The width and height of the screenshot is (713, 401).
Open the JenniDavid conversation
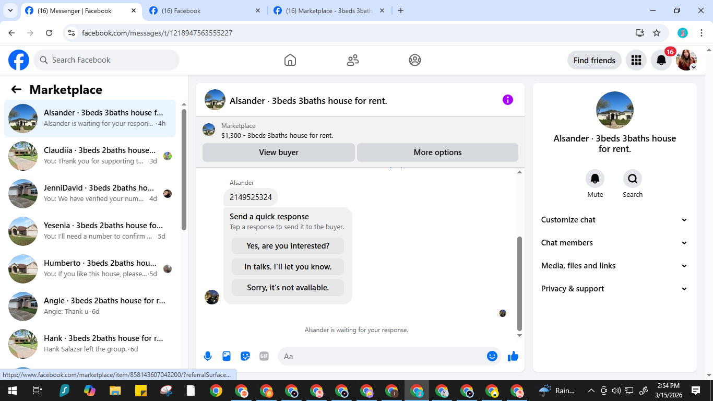click(90, 194)
